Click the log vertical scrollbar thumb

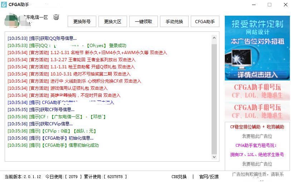click(x=214, y=99)
